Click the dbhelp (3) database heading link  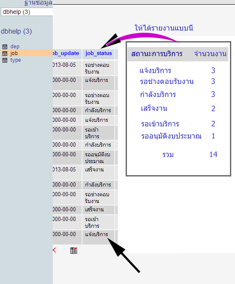(x=16, y=31)
